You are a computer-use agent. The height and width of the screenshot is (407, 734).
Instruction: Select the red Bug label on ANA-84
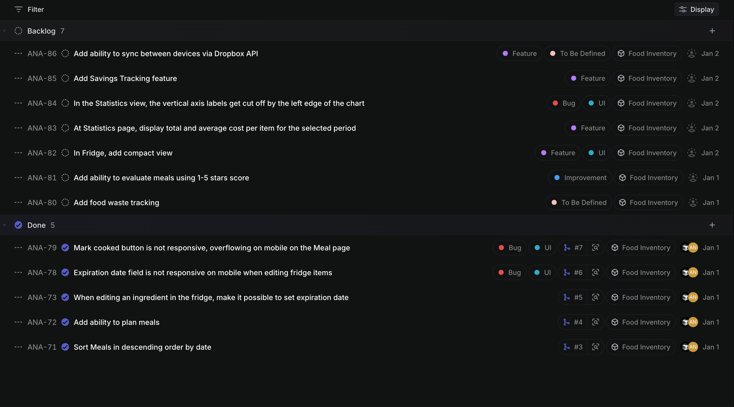pyautogui.click(x=564, y=103)
